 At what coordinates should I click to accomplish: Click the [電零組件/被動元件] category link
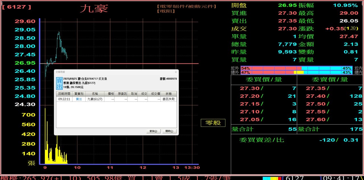(186, 6)
